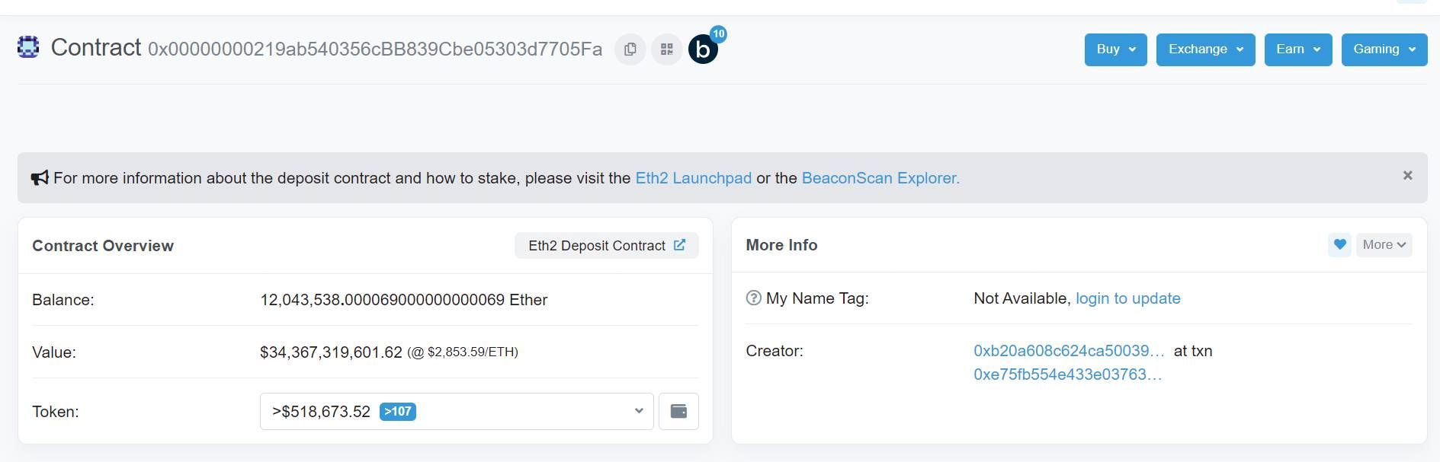Open creator address 0xb20a608c624ca50039
Image resolution: width=1440 pixels, height=462 pixels.
click(1069, 351)
